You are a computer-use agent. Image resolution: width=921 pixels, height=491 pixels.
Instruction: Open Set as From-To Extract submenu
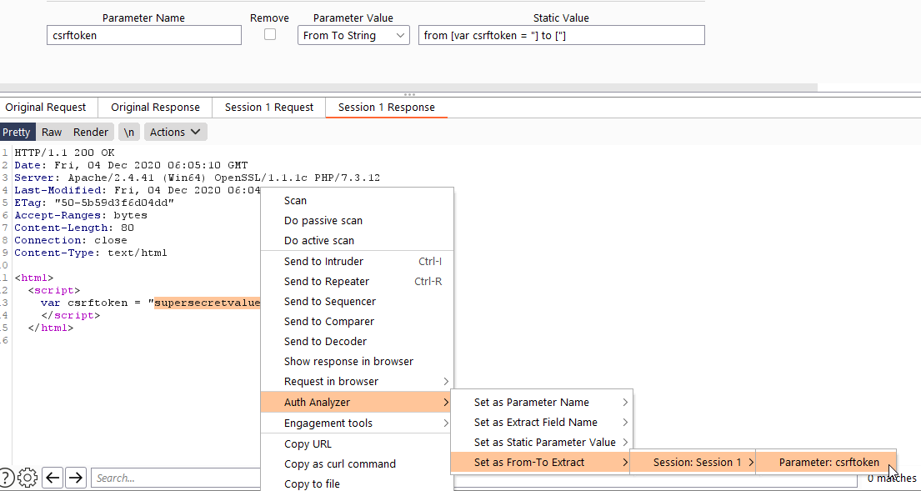click(540, 462)
